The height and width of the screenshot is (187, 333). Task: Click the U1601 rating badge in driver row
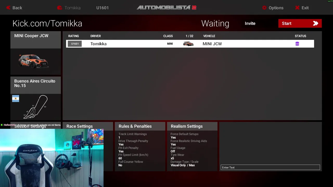click(x=75, y=44)
